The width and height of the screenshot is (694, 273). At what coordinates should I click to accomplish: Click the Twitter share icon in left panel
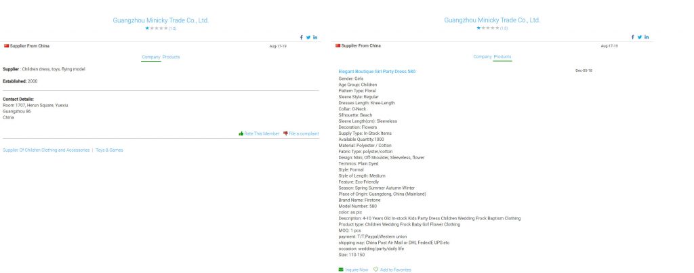pyautogui.click(x=308, y=37)
